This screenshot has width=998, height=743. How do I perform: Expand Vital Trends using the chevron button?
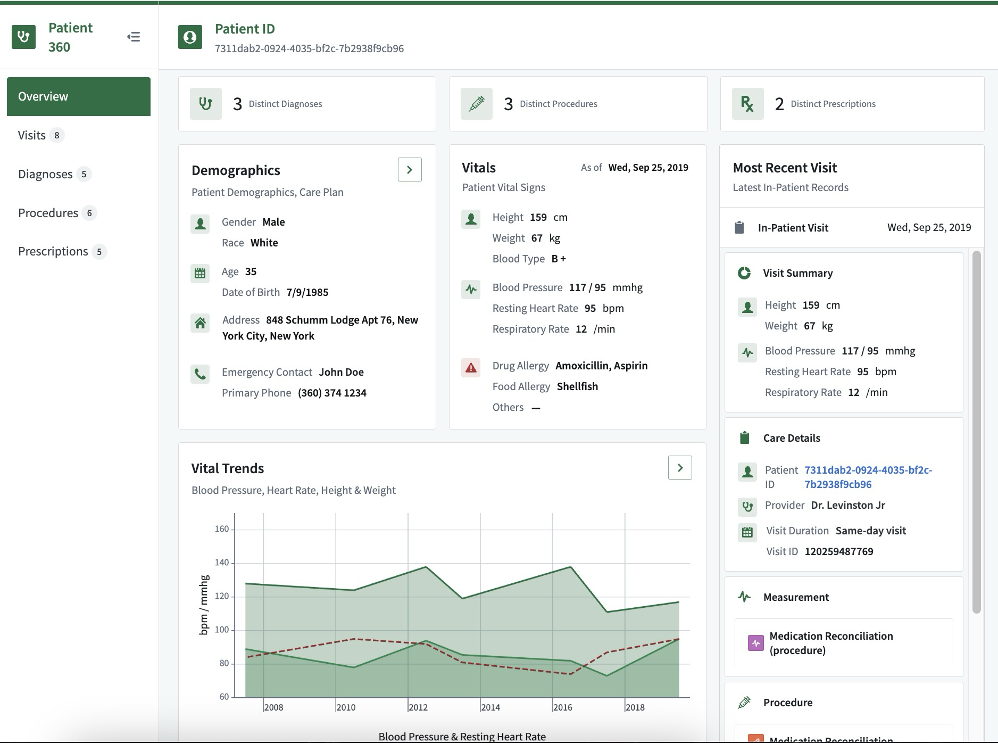[680, 468]
